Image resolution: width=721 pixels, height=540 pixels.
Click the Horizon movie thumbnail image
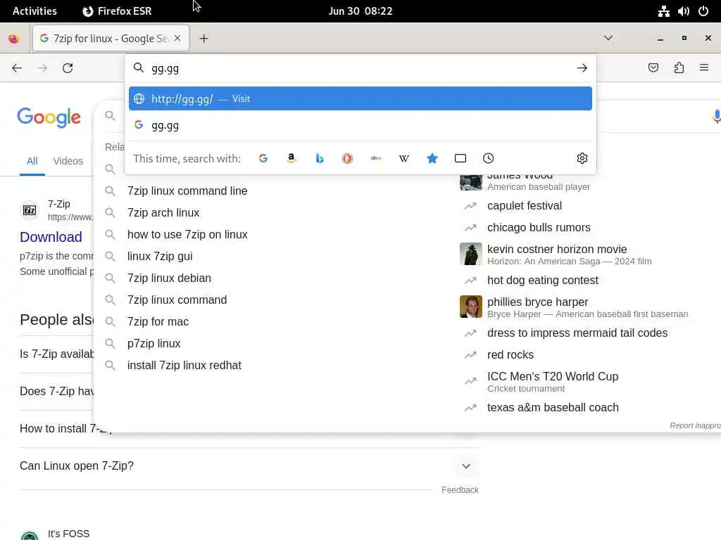tap(471, 254)
